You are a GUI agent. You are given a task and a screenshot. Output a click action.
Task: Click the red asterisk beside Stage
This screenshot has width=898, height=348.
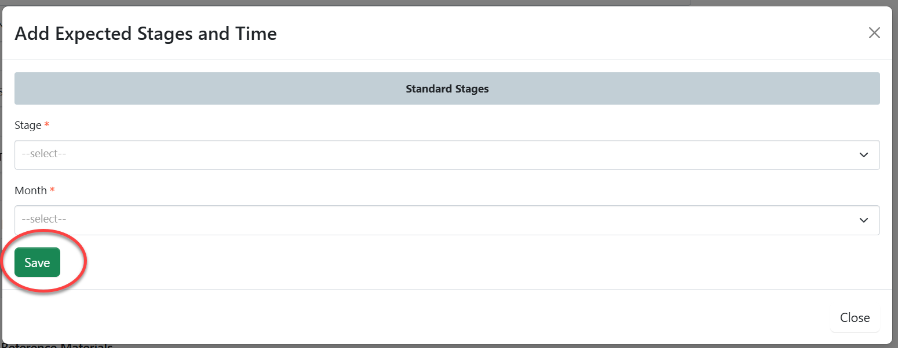[46, 125]
